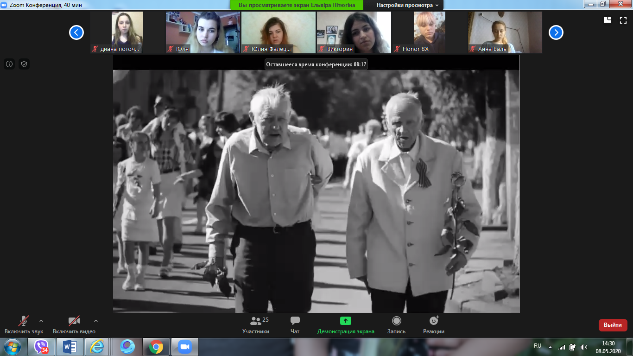
Task: Unmute microphone with Включить звук
Action: [x=24, y=321]
